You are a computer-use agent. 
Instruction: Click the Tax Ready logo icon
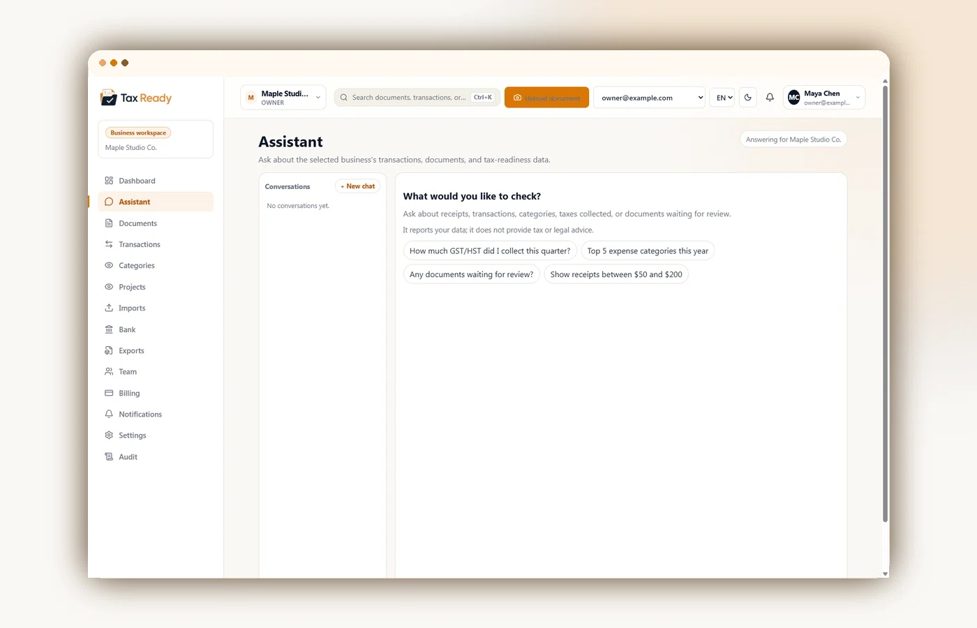109,98
